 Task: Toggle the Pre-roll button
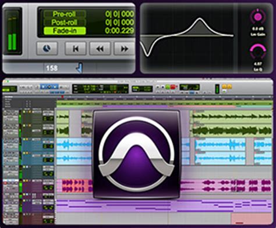pyautogui.click(x=65, y=14)
